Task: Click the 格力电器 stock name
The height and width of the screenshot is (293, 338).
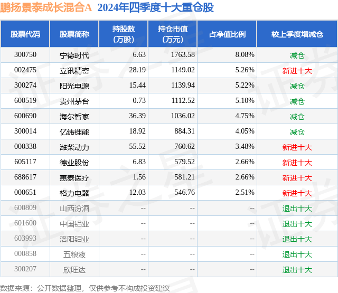Action: point(74,193)
